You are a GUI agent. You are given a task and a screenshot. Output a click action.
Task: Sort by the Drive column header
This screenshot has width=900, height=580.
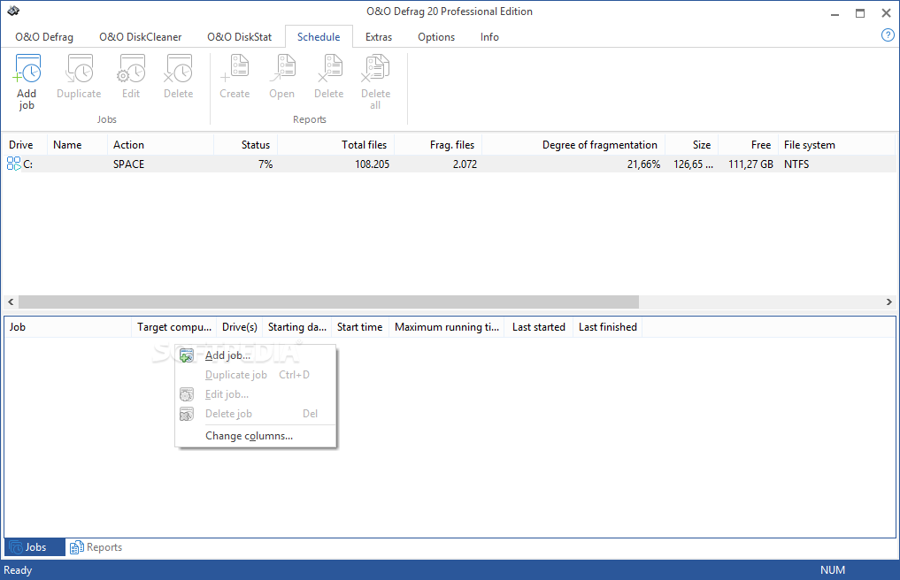26,145
